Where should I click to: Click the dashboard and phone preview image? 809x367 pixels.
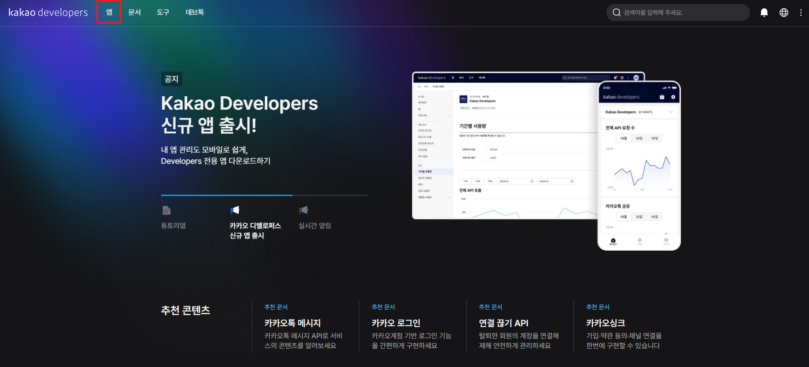(x=547, y=161)
